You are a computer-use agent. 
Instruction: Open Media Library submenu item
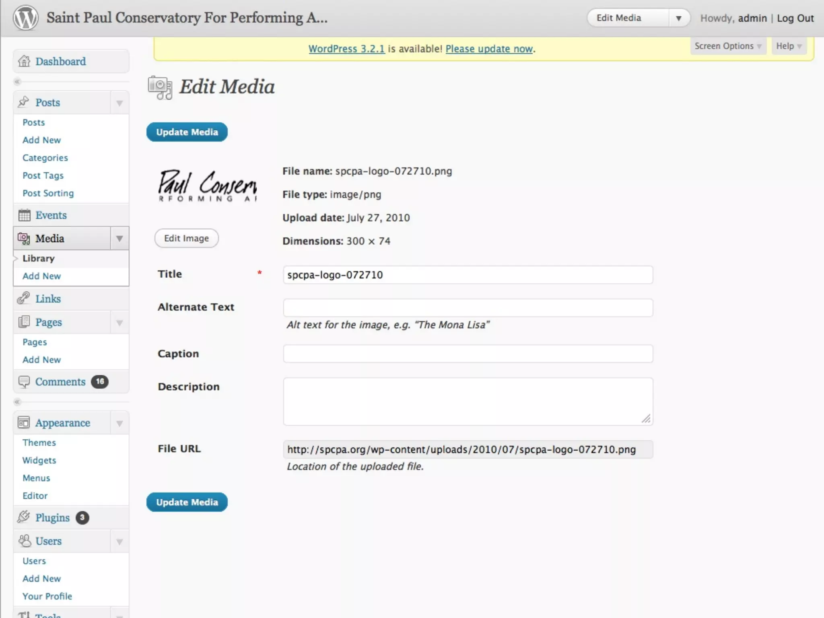[x=39, y=258]
